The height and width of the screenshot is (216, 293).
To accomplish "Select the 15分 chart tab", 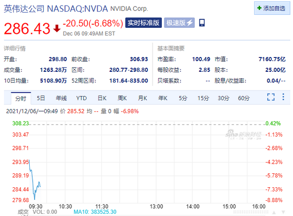I will coord(203,98).
